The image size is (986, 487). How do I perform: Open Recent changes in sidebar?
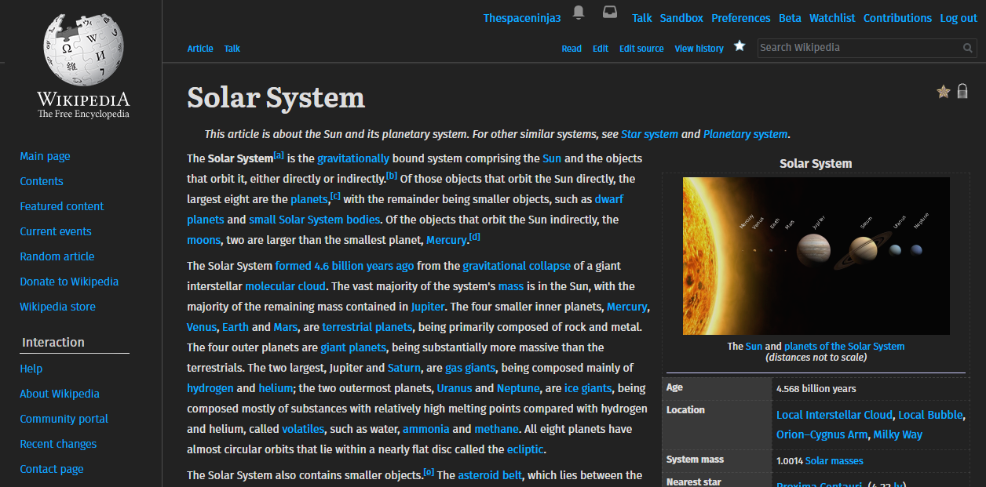(x=58, y=444)
